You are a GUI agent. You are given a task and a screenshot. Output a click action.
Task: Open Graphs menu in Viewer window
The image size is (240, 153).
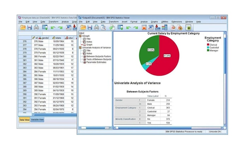(154, 22)
